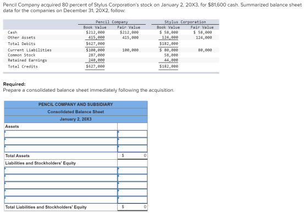The width and height of the screenshot is (308, 213).
Task: Click Stylus Total Debits $182,000
Action: (x=169, y=44)
